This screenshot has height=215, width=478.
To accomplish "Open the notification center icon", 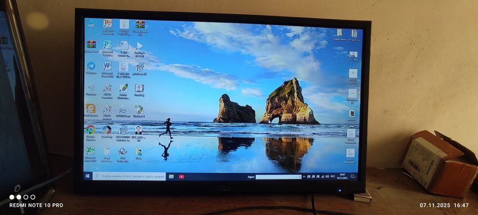I will [x=352, y=176].
